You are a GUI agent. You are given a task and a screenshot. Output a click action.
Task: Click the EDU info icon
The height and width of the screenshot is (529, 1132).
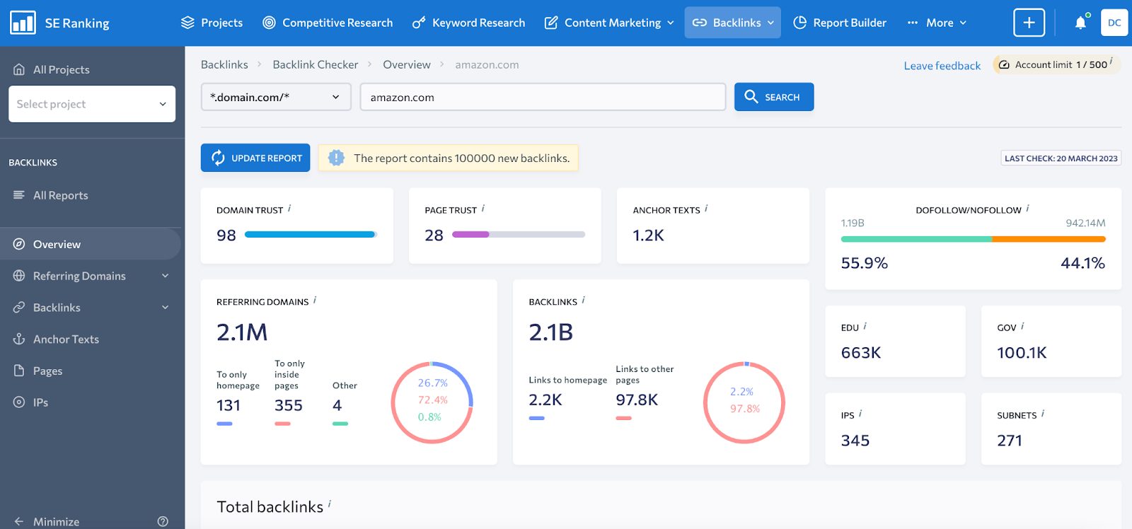(865, 326)
